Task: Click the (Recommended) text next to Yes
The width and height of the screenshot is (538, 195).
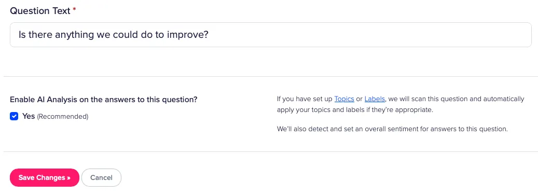Action: pyautogui.click(x=62, y=117)
